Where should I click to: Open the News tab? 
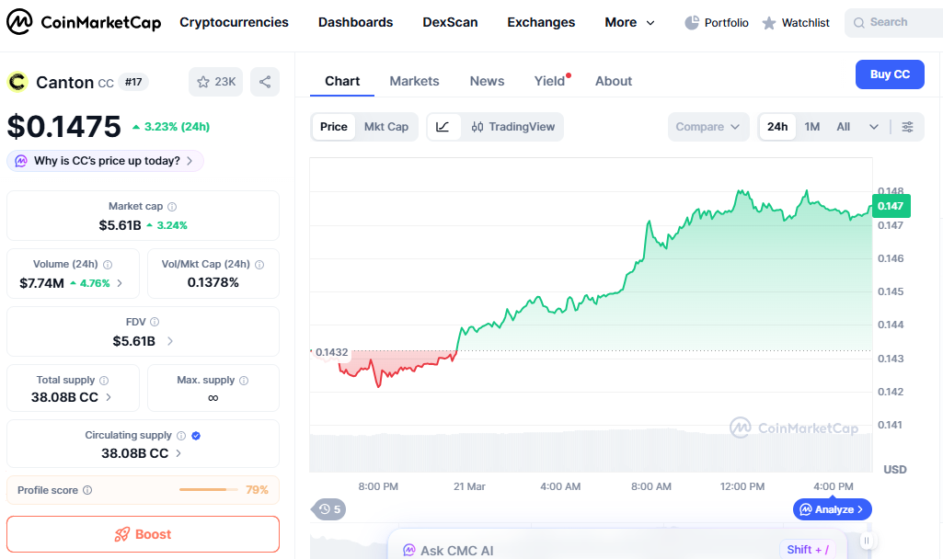tap(487, 81)
